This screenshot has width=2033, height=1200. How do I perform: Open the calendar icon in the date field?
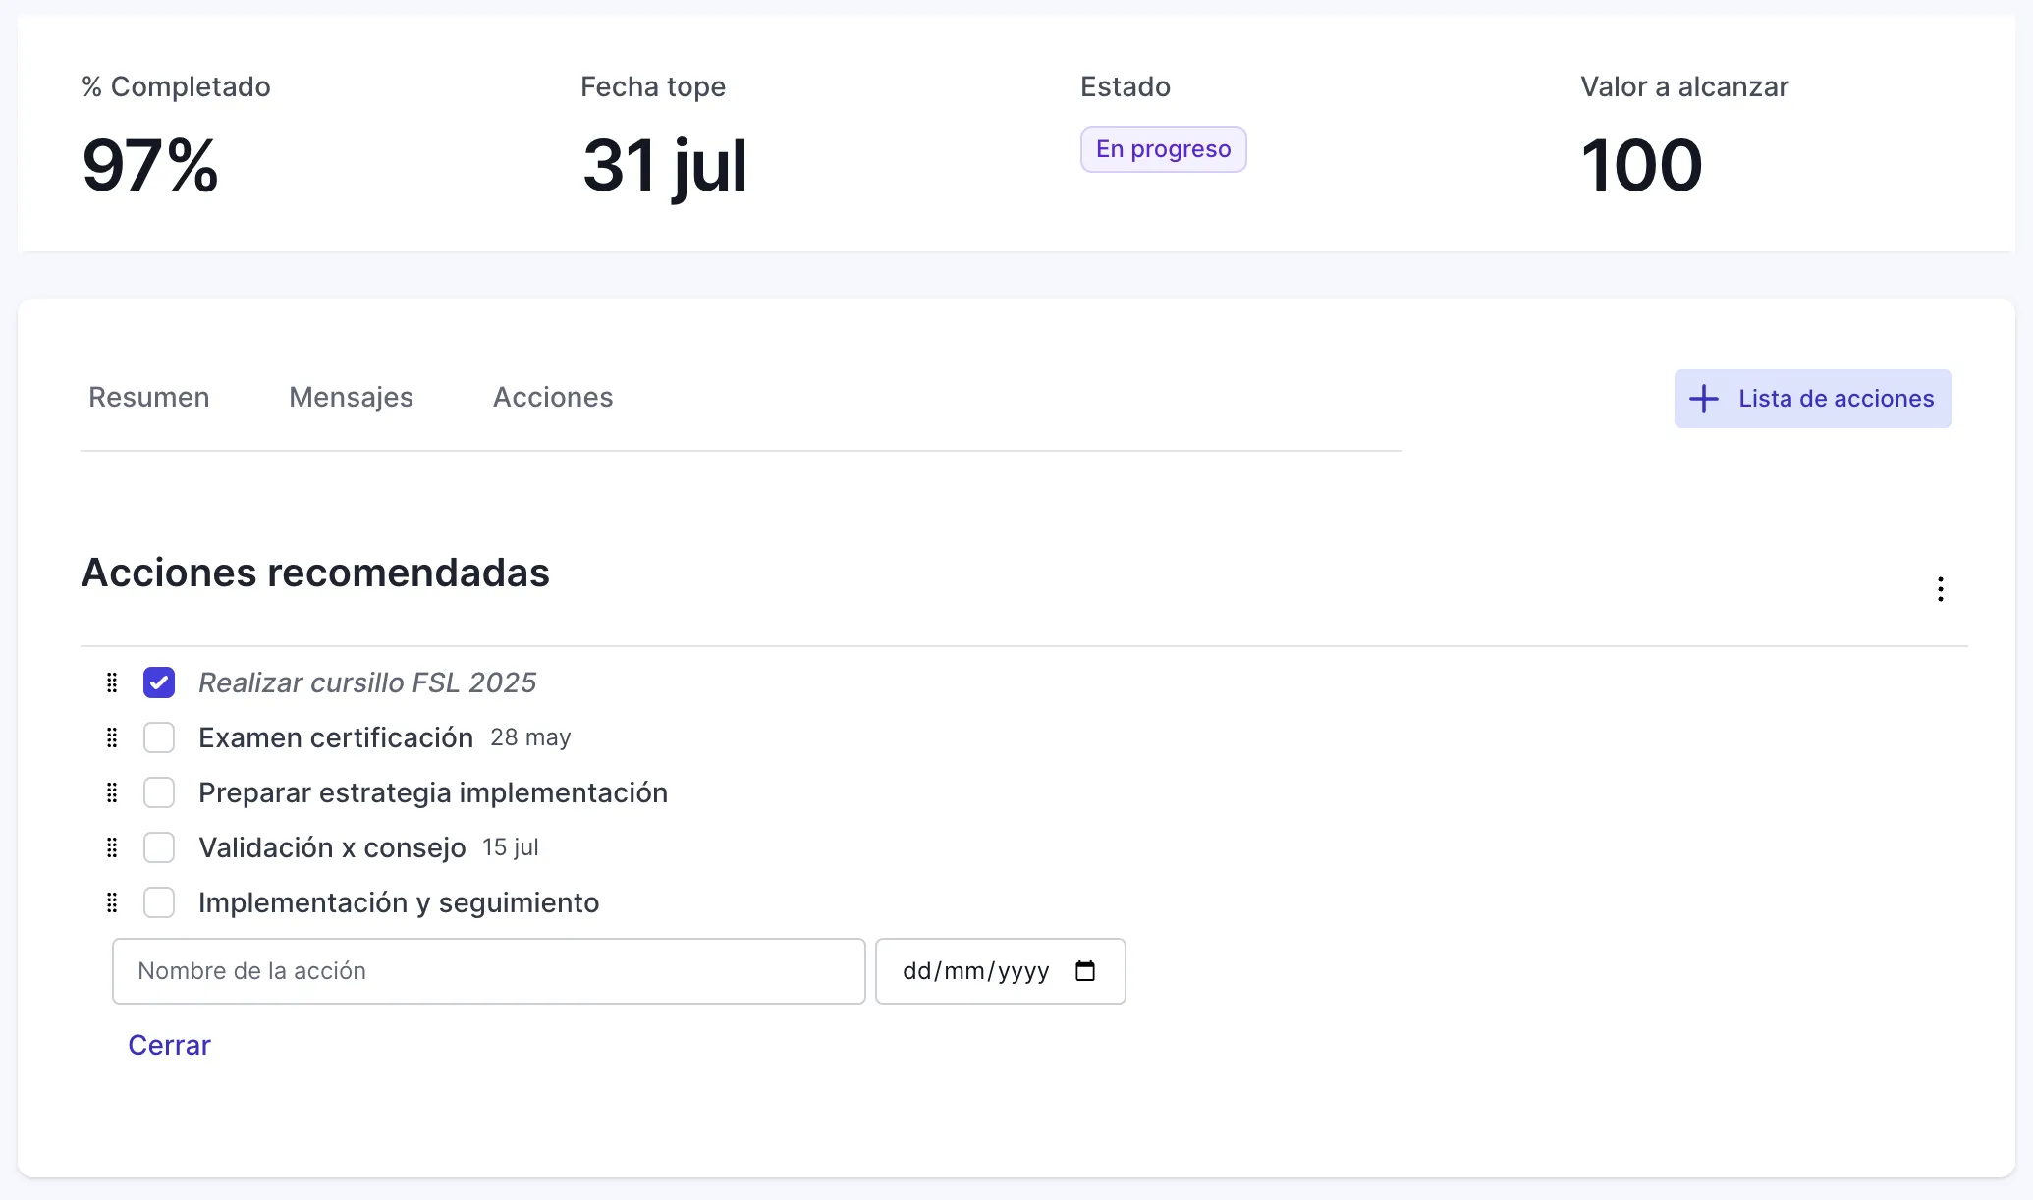(1085, 971)
